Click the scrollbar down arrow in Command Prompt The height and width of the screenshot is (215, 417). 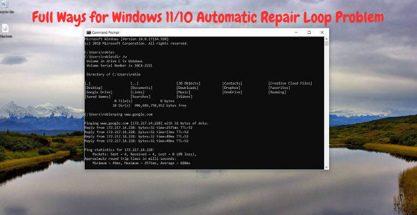tap(326, 167)
